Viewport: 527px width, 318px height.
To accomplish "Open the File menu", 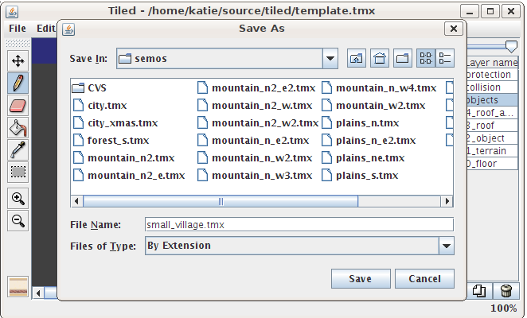I will 18,28.
